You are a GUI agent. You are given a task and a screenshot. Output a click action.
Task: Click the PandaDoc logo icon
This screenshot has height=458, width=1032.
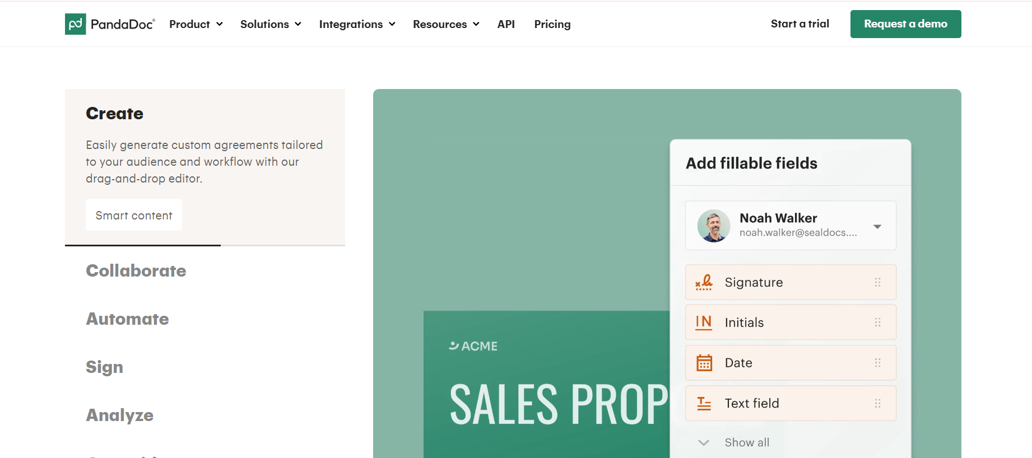coord(76,24)
